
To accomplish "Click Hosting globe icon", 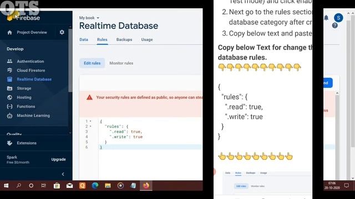I will click(9, 97).
